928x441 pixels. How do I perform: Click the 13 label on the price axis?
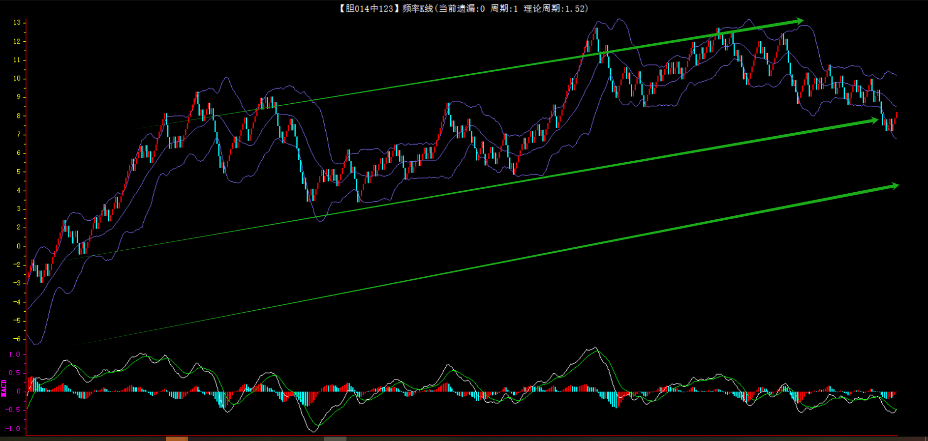17,23
